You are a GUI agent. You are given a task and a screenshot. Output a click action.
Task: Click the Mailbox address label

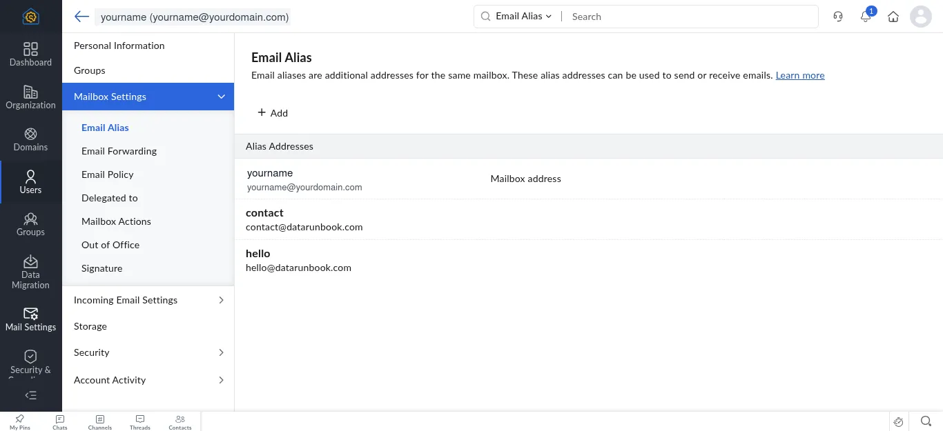click(x=525, y=179)
